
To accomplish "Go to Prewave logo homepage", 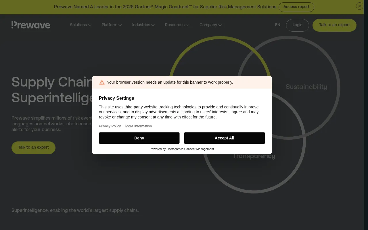I will point(31,25).
